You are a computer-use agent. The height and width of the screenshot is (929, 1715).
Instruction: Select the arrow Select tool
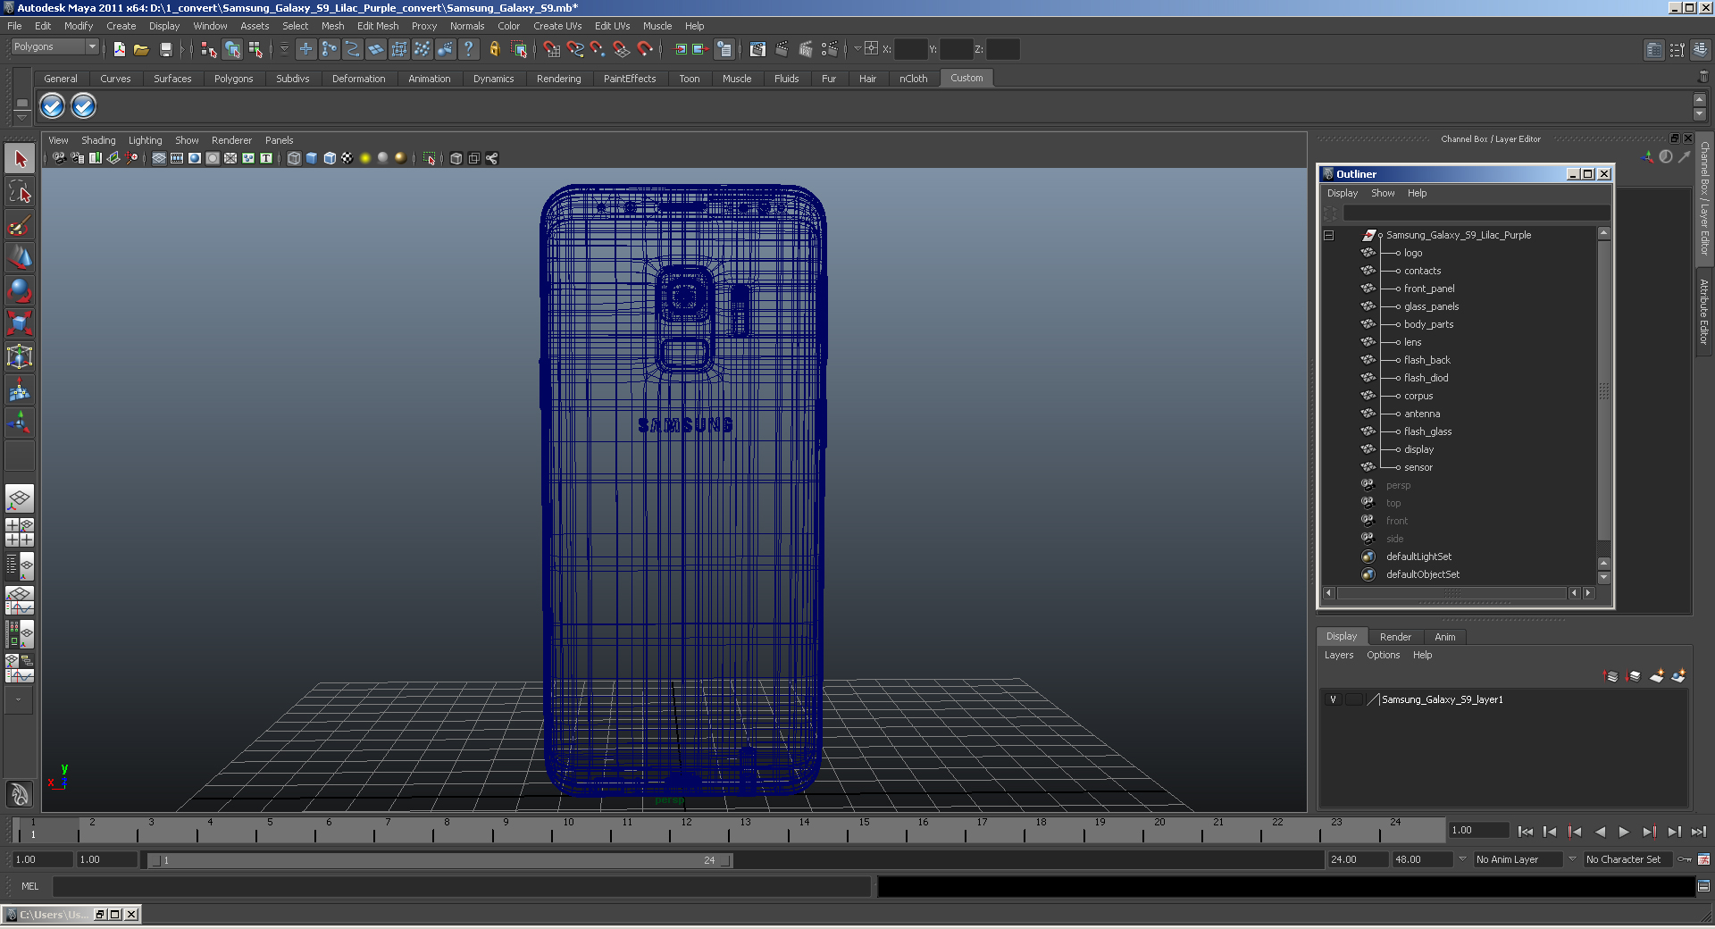tap(20, 159)
